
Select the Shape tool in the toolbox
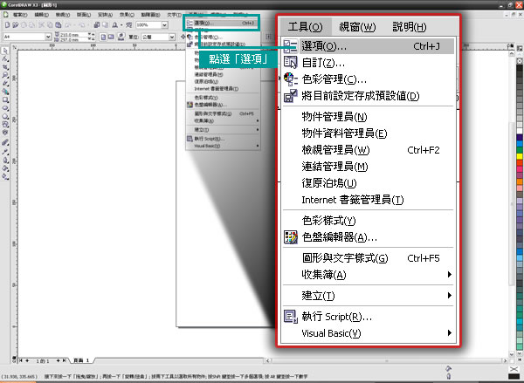(x=5, y=58)
